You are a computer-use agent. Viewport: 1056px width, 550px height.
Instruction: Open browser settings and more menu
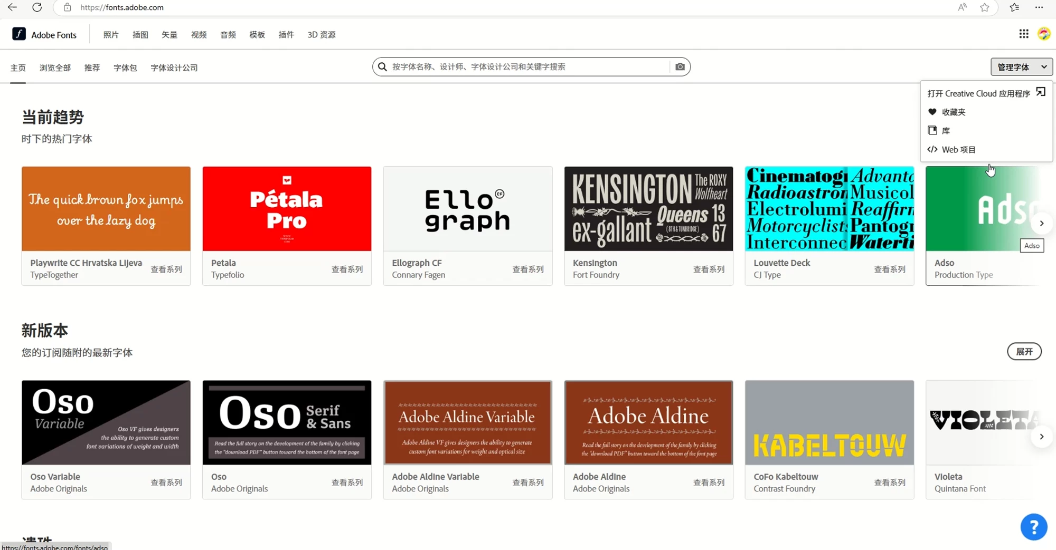pos(1039,7)
